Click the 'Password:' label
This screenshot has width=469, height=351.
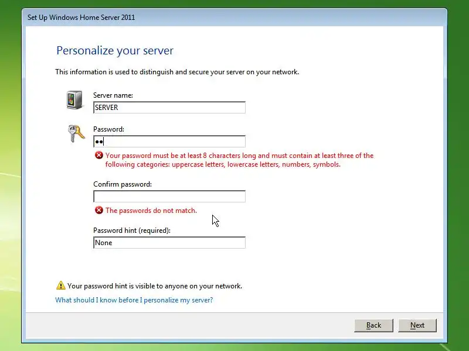click(x=108, y=129)
